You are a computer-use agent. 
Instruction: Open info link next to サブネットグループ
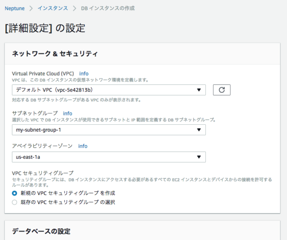(x=67, y=113)
